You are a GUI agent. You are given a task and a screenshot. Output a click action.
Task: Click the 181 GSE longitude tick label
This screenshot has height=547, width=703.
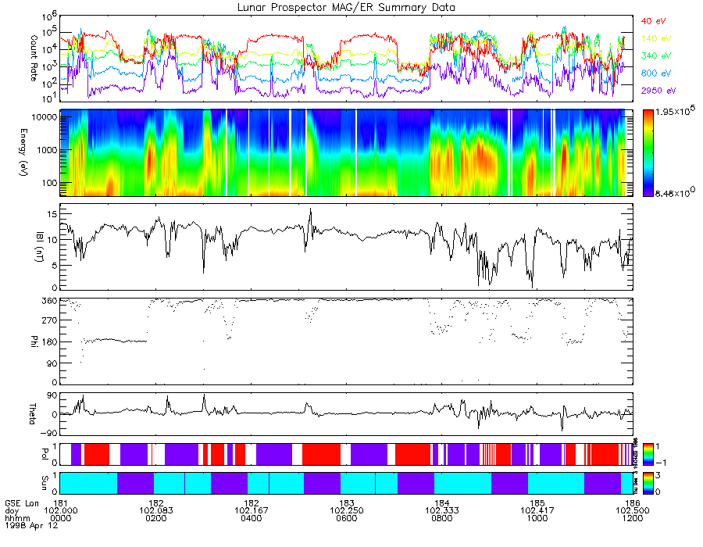coord(60,503)
